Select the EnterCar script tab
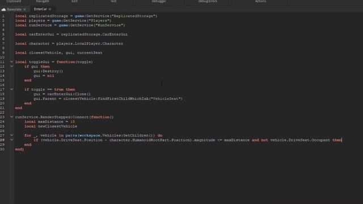Viewport: 363px width, 204px height. tap(40, 9)
